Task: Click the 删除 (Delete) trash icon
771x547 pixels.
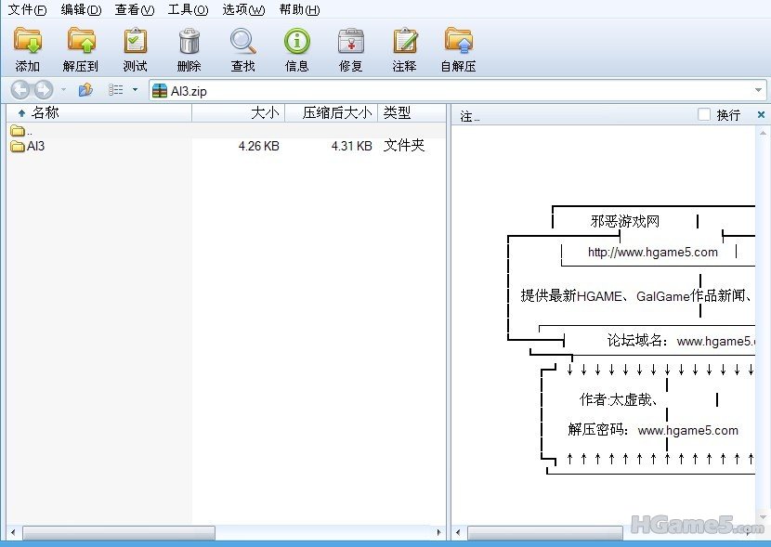Action: [189, 42]
